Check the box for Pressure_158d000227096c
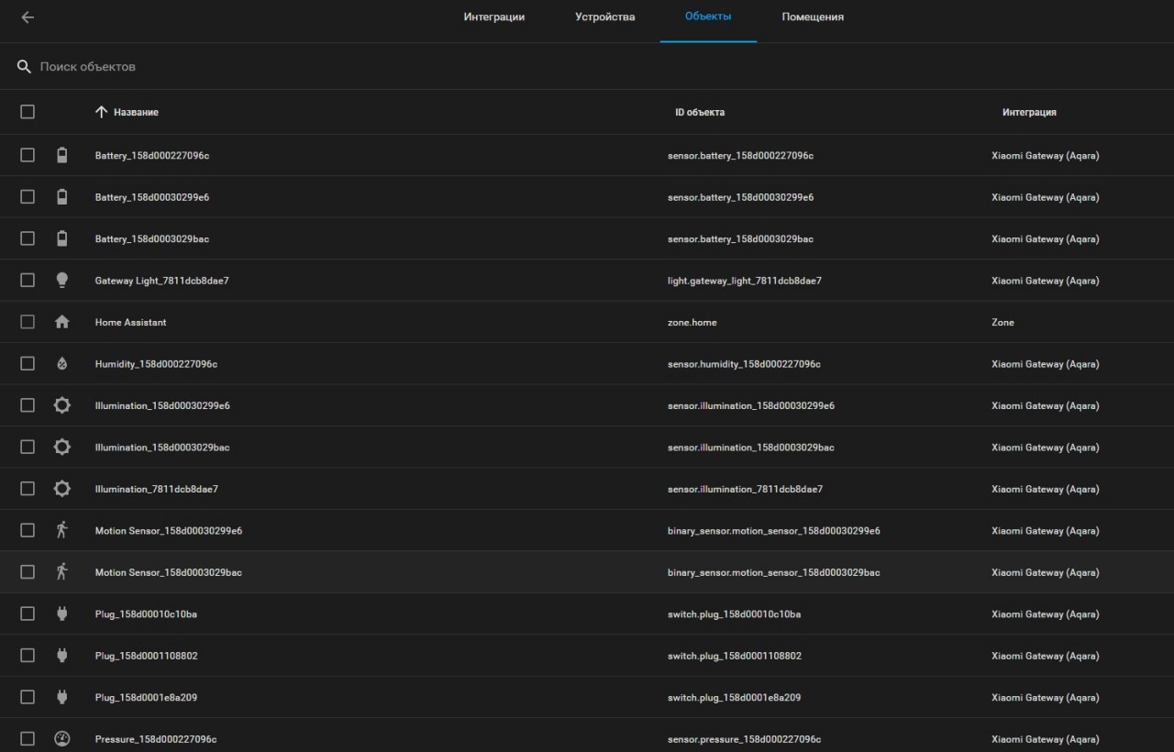Image resolution: width=1174 pixels, height=752 pixels. coord(28,739)
